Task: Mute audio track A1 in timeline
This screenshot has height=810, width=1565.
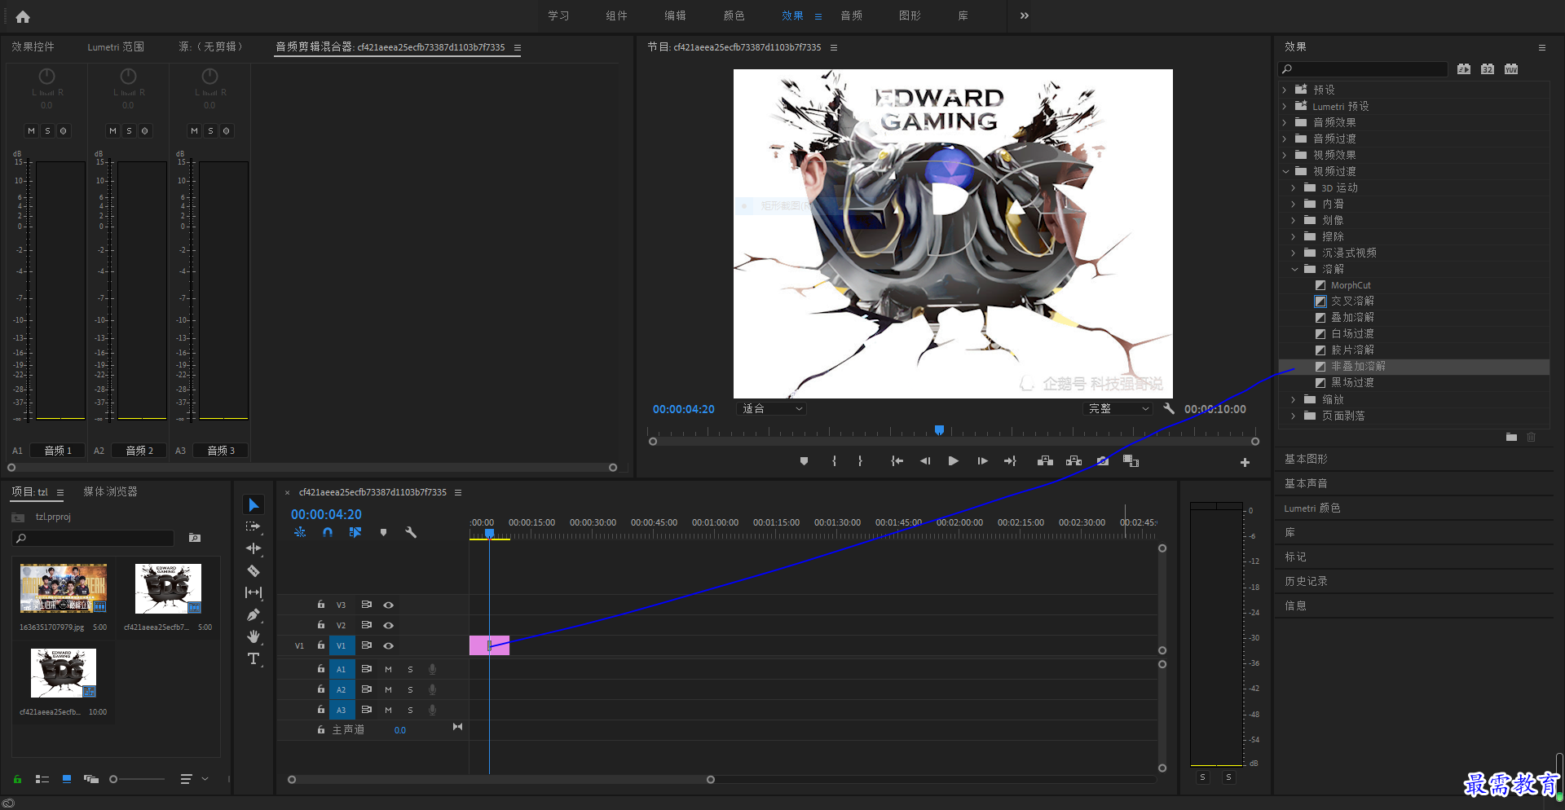Action: [388, 669]
